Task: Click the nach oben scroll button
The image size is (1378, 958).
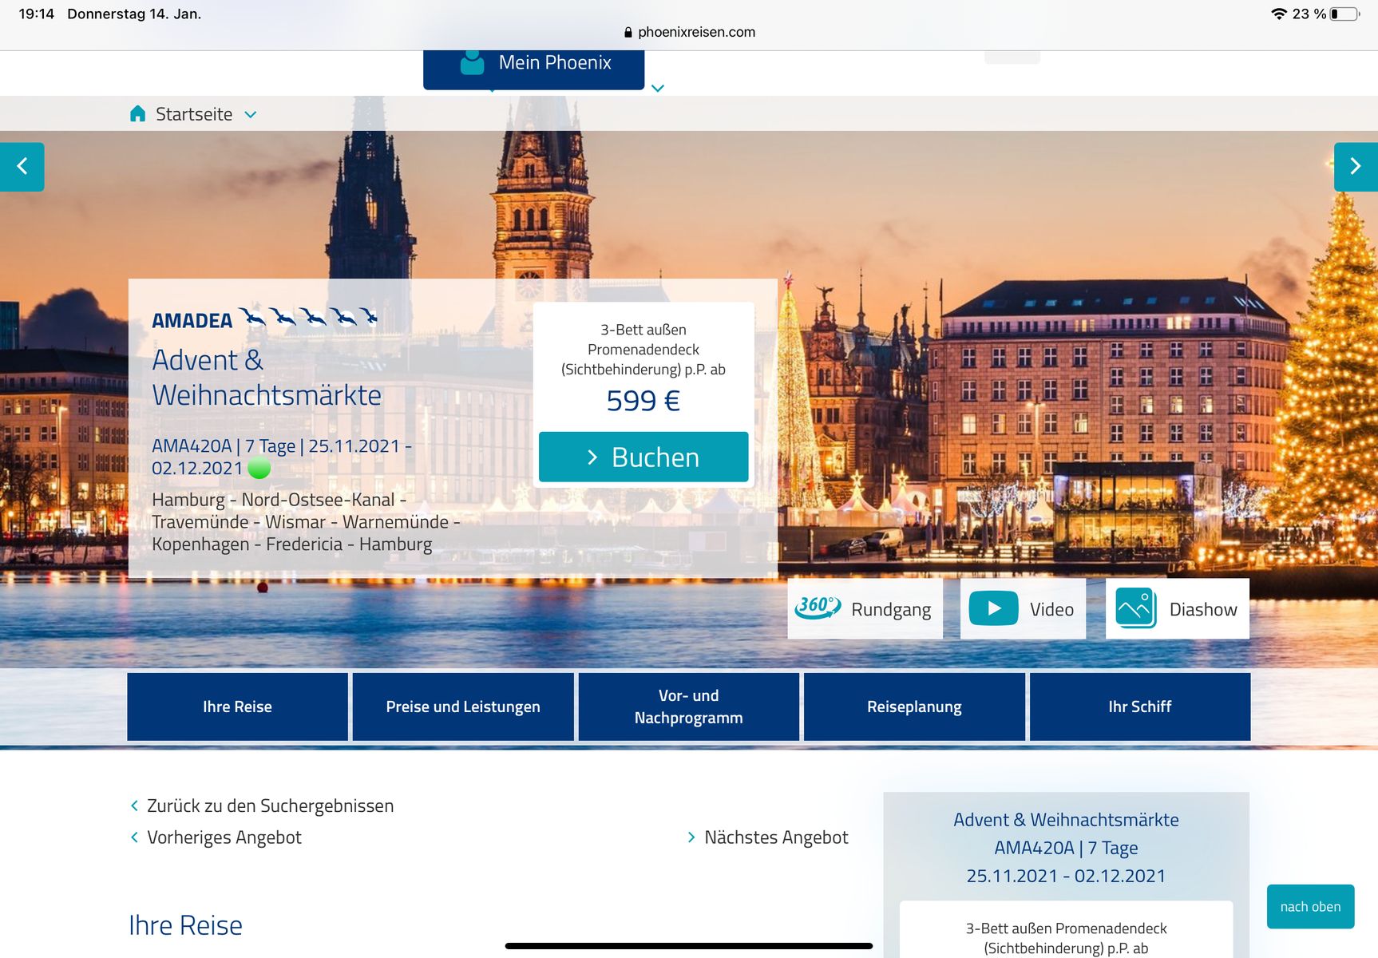Action: 1310,906
